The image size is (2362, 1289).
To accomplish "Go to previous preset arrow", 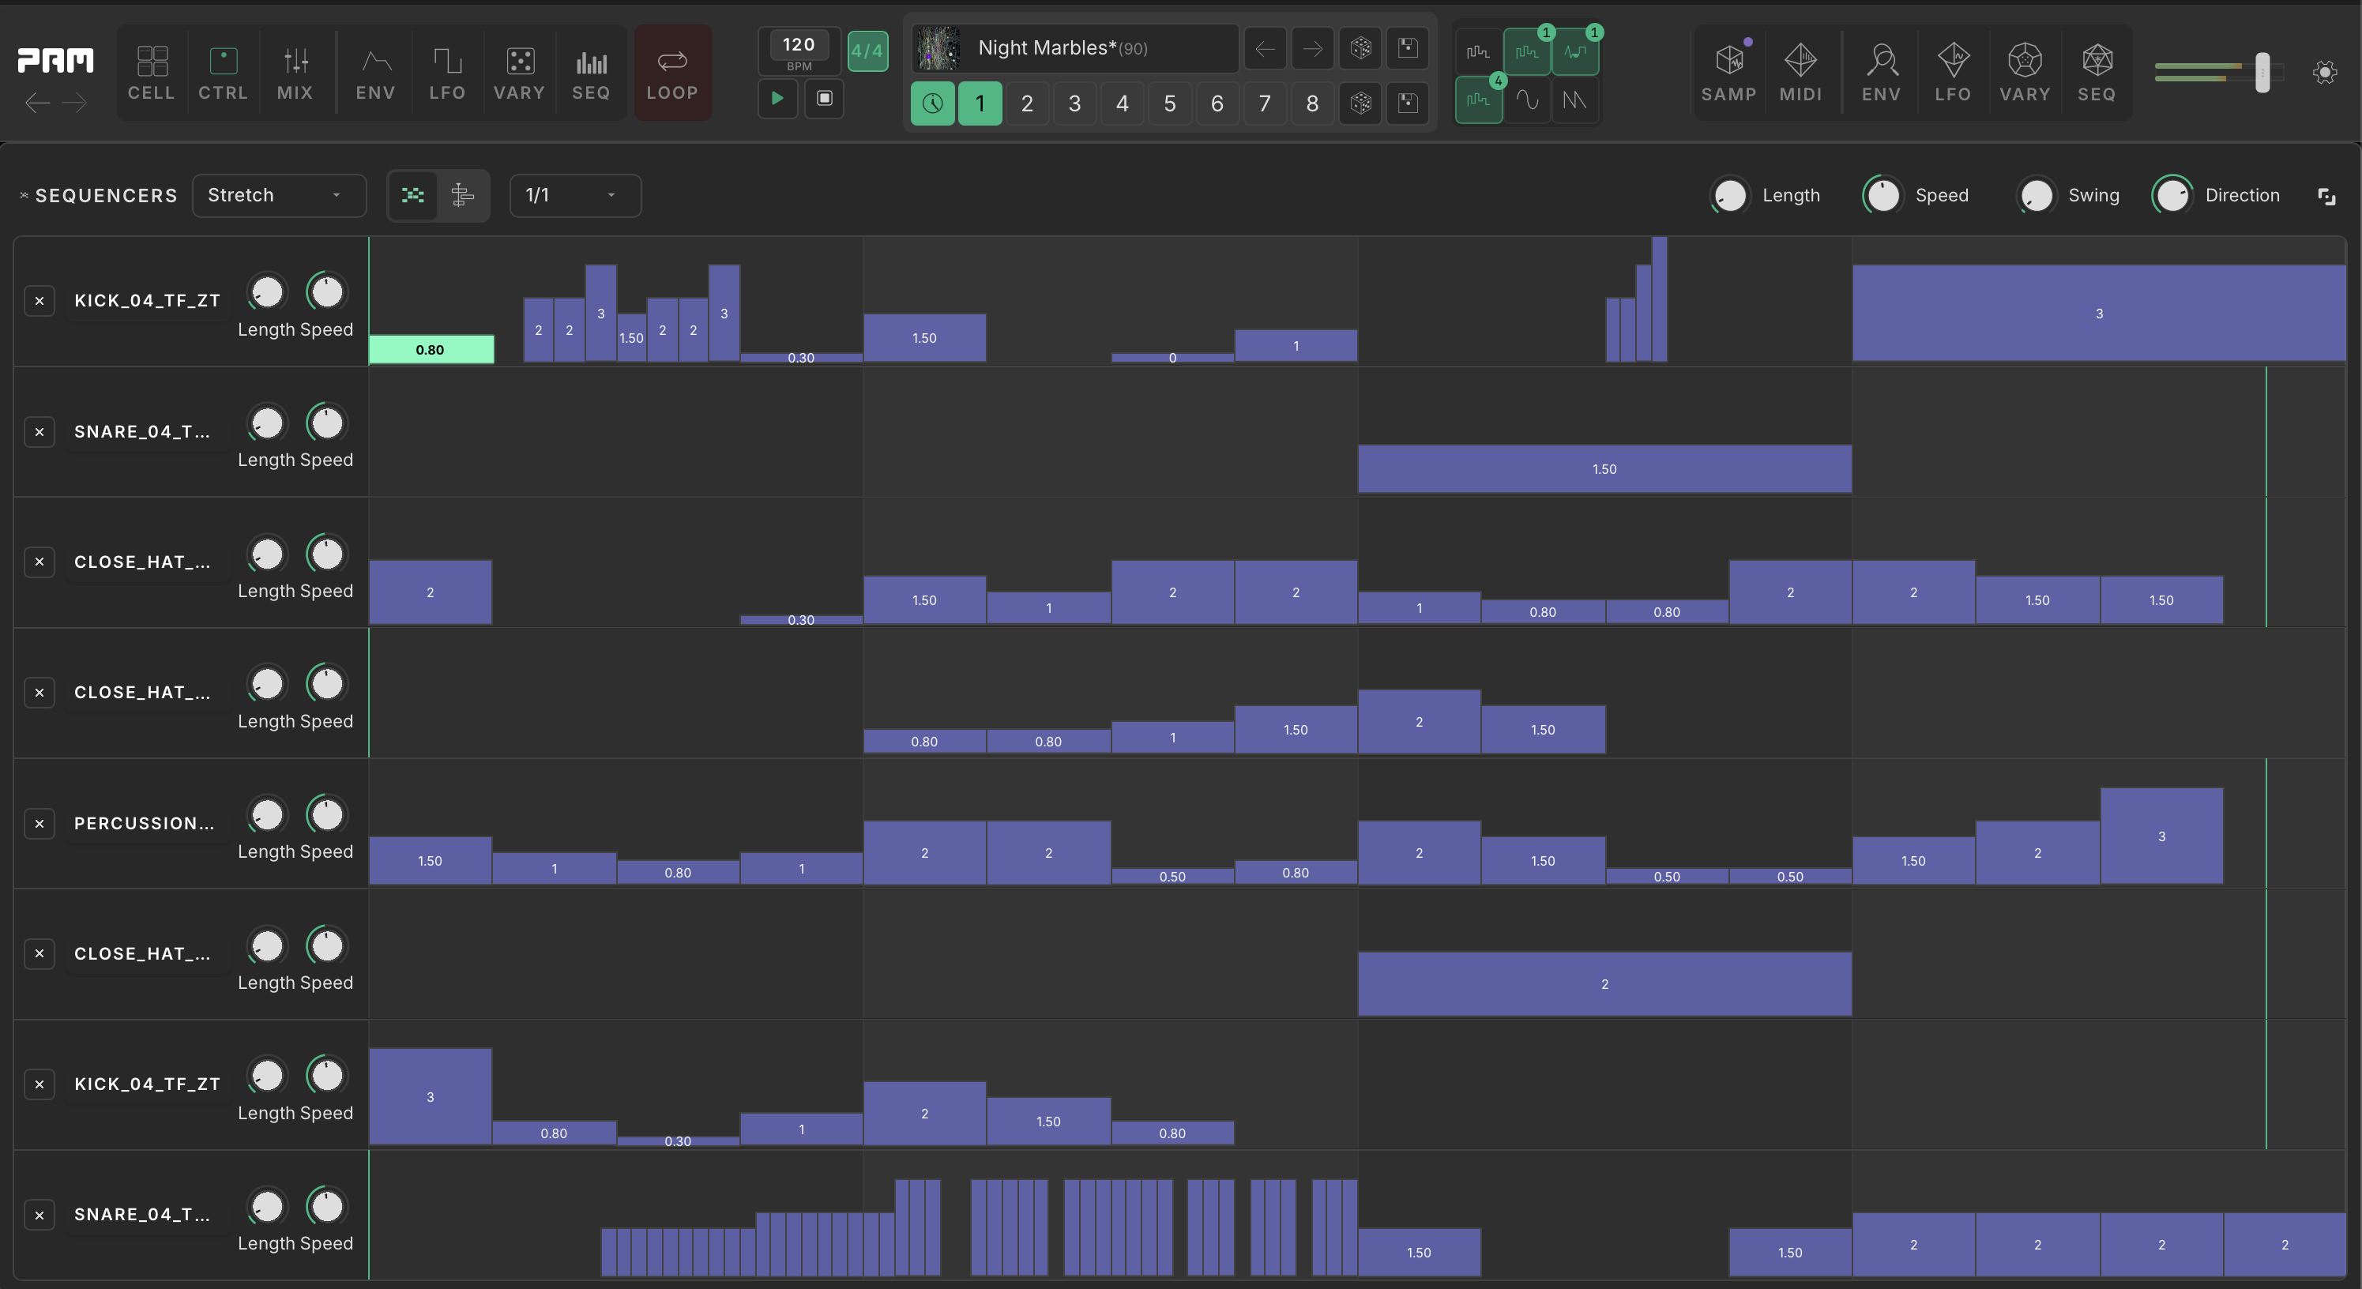I will pyautogui.click(x=1266, y=47).
